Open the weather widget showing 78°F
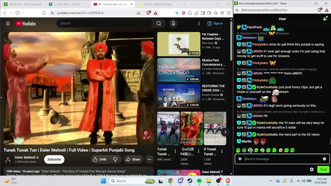This screenshot has height=186, width=331. (11, 181)
